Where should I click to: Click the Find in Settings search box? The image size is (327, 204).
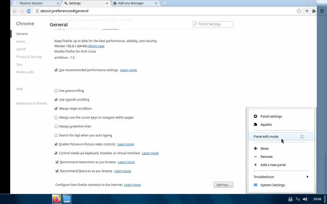[213, 24]
